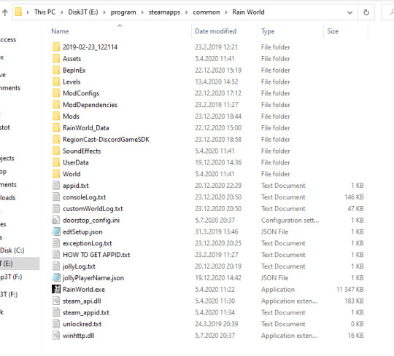Expand the chevron after steamapps breadcrumb
This screenshot has width=394, height=356.
[187, 12]
